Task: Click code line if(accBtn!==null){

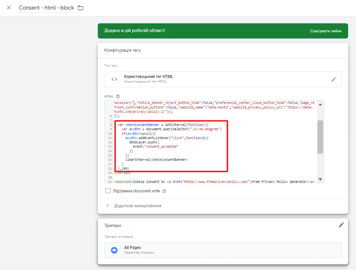Action: [138, 134]
